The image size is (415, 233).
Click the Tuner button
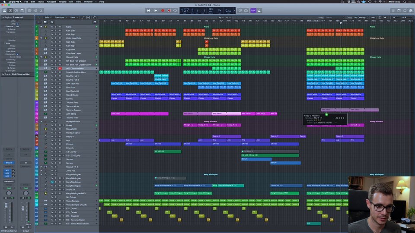click(246, 10)
